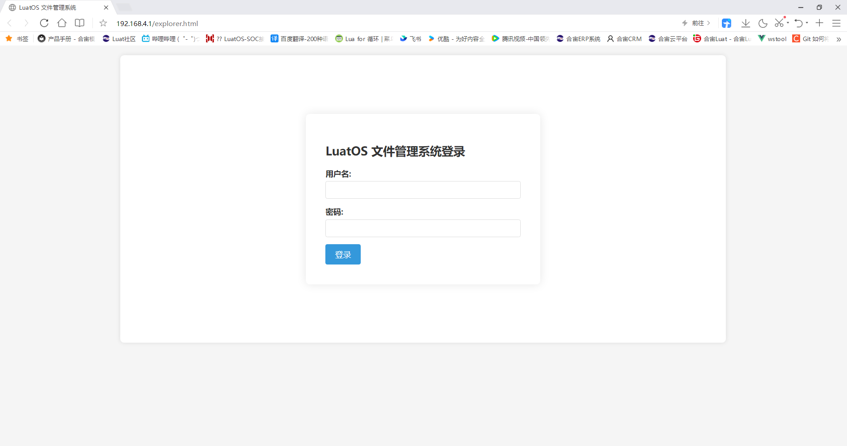Viewport: 847px width, 446px height.
Task: Go to browser home page icon
Action: click(62, 23)
